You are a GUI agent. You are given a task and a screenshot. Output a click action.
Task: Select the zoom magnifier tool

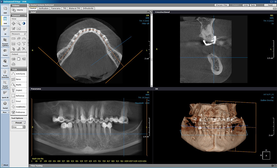click(19, 23)
